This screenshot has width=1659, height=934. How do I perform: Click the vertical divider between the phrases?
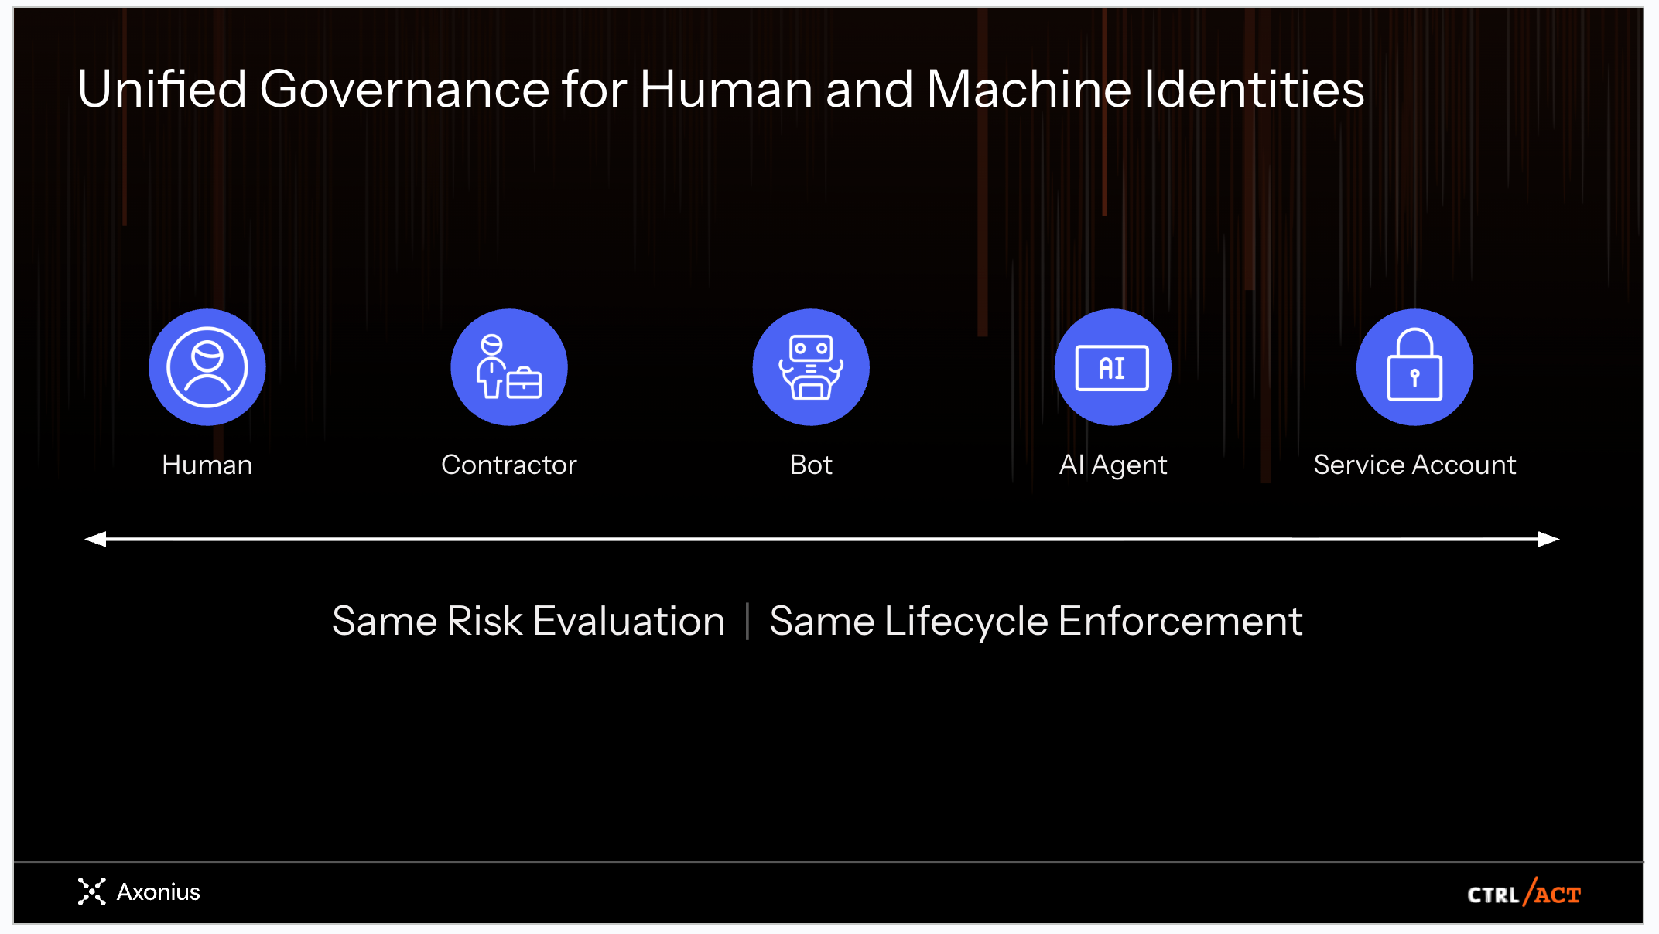pos(747,621)
